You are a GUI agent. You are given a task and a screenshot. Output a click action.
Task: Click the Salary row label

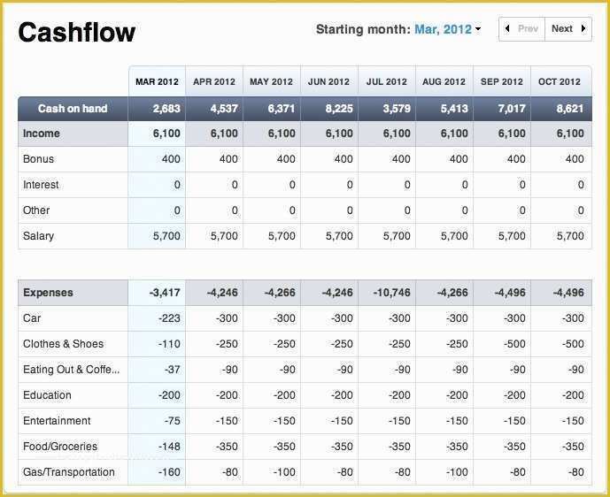(x=39, y=236)
